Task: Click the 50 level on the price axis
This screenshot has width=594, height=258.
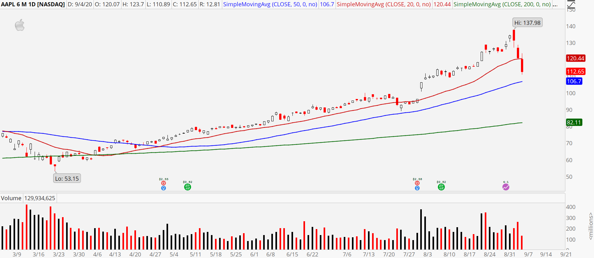Action: [569, 177]
